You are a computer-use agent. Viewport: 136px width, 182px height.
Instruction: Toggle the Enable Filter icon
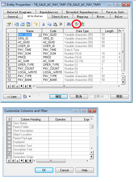click(83, 24)
